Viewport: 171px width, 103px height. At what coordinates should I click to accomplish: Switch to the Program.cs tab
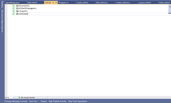(63, 2)
